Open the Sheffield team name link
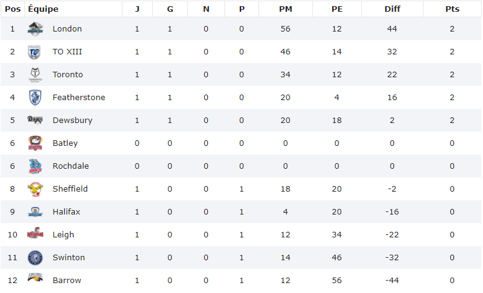This screenshot has width=483, height=293. pos(70,189)
